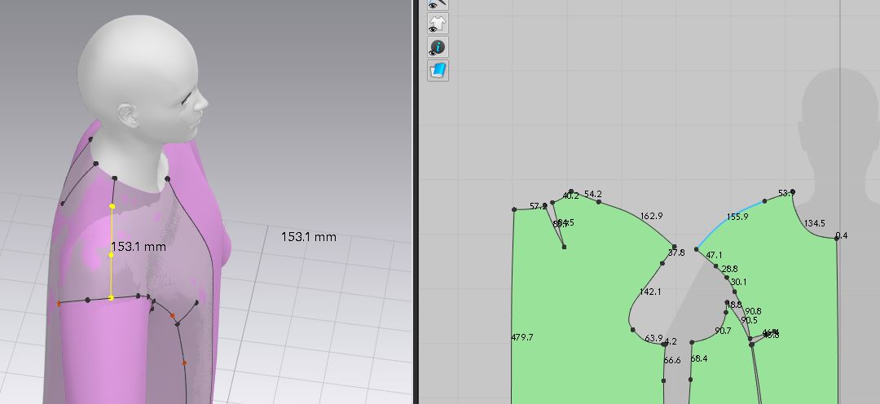Select the middle yellow point on measurement line
The width and height of the screenshot is (880, 404).
111,255
